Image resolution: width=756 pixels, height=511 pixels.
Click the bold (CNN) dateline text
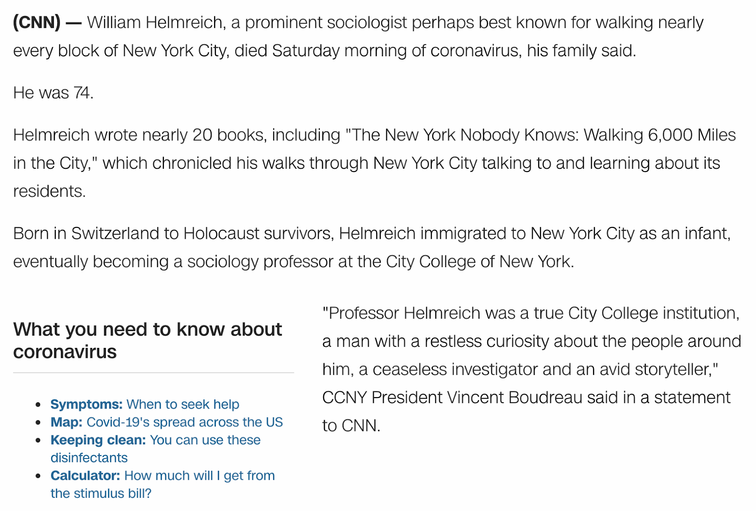coord(37,22)
